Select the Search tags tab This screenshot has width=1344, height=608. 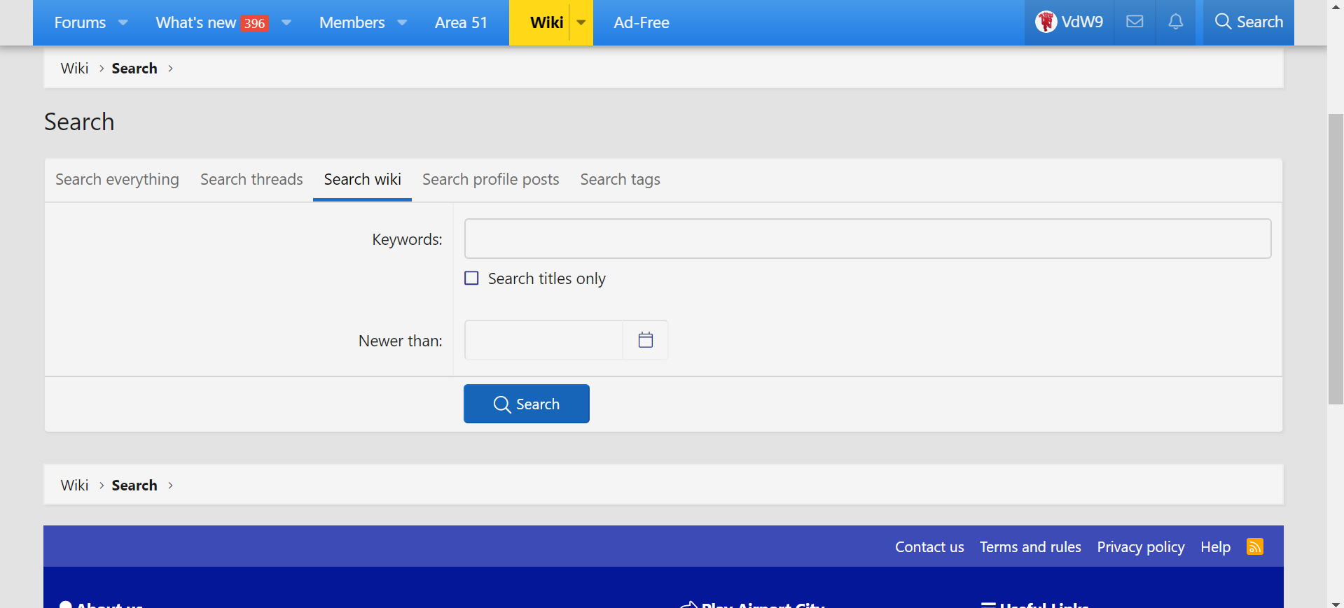tap(620, 180)
